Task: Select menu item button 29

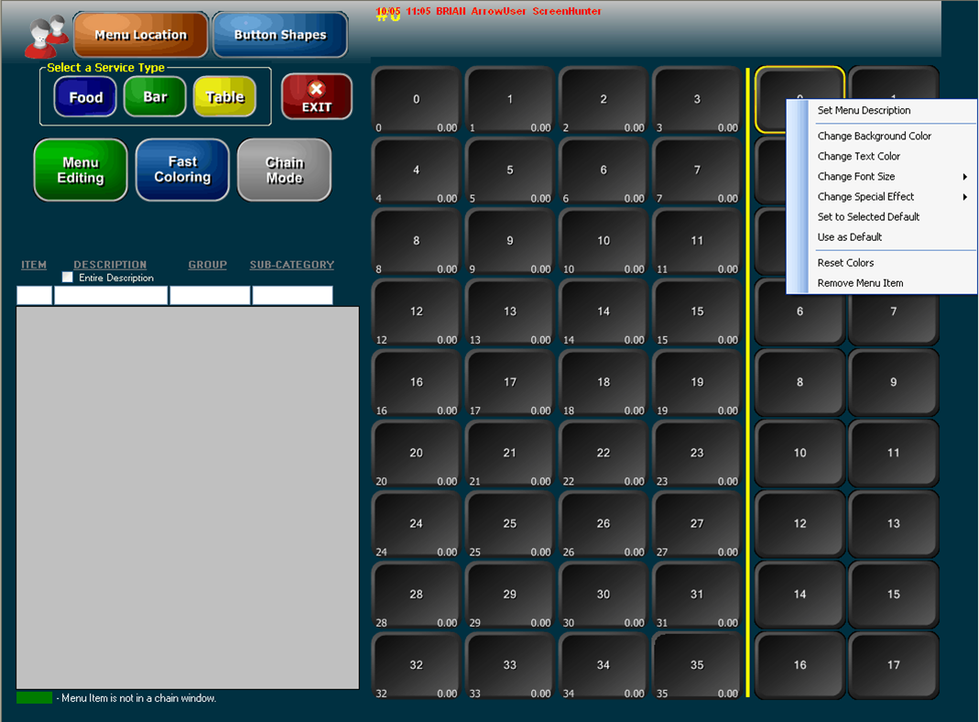Action: click(509, 595)
